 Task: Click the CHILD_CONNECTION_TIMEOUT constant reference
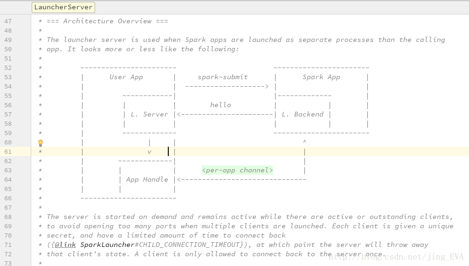(x=189, y=245)
